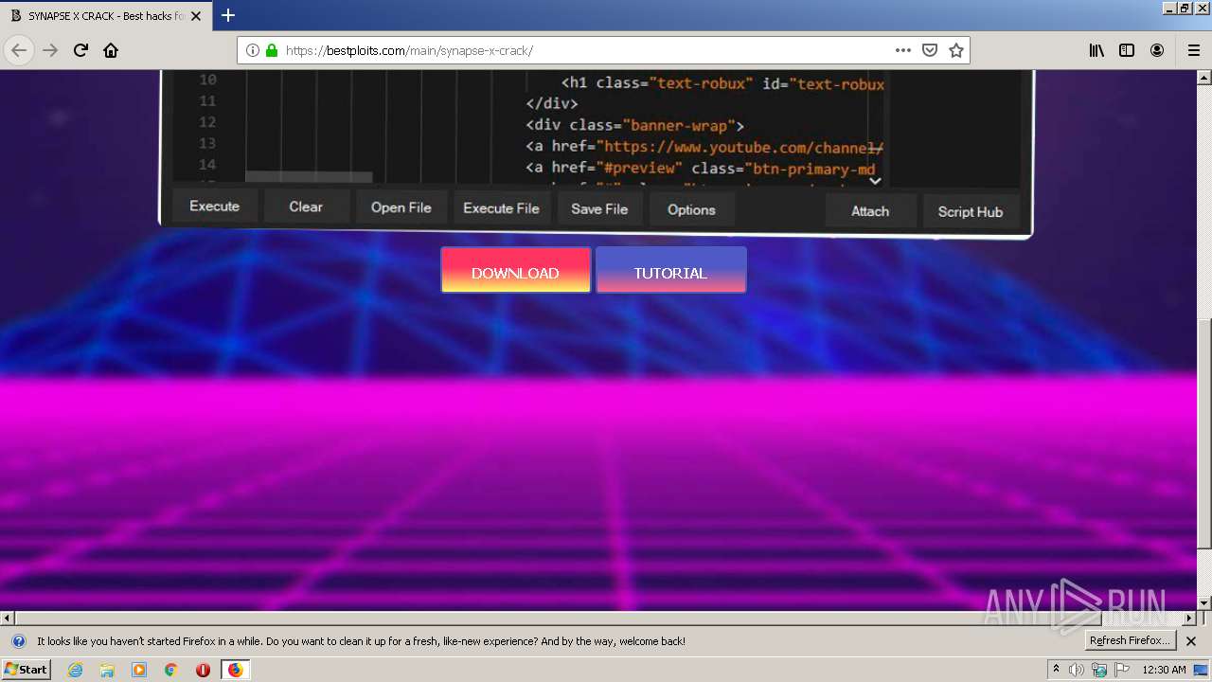The height and width of the screenshot is (682, 1212).
Task: Click Save File in the preview
Action: pos(599,208)
